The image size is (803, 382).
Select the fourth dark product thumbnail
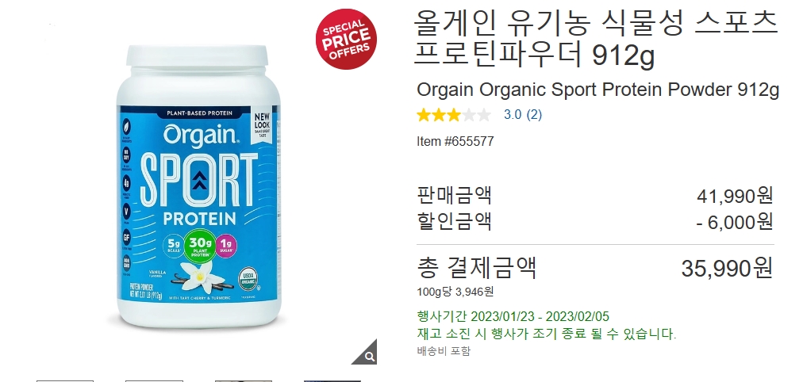click(332, 380)
